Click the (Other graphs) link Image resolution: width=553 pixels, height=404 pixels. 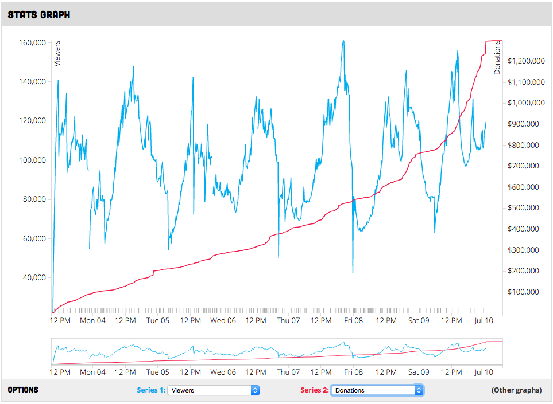(x=516, y=390)
